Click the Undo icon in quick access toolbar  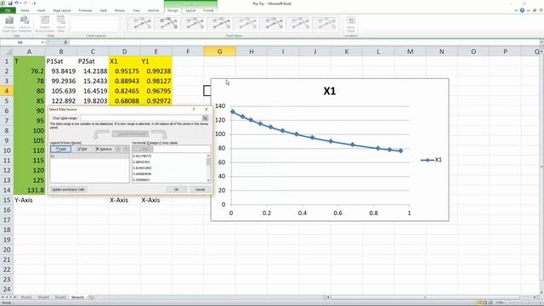pos(16,3)
